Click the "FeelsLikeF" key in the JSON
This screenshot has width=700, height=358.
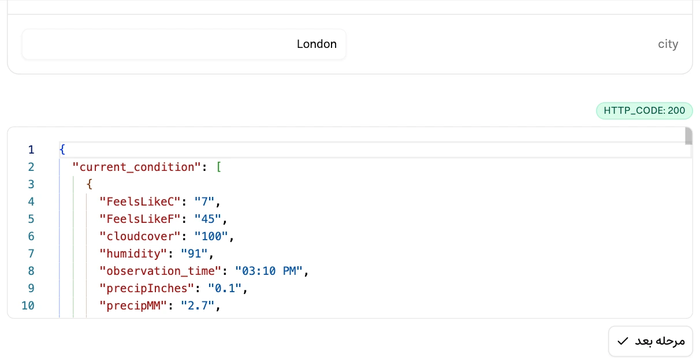coord(140,219)
